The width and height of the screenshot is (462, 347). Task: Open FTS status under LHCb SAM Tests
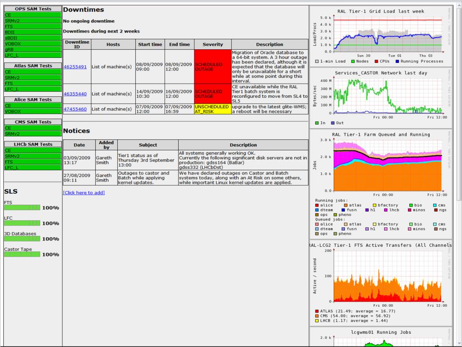pyautogui.click(x=32, y=162)
